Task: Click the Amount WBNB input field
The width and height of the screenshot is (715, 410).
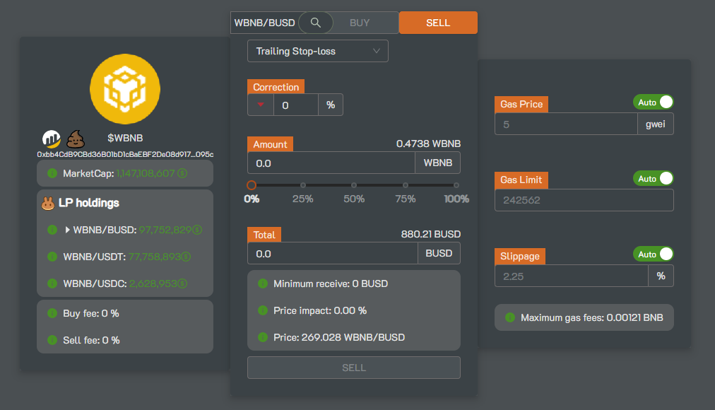Action: coord(331,163)
